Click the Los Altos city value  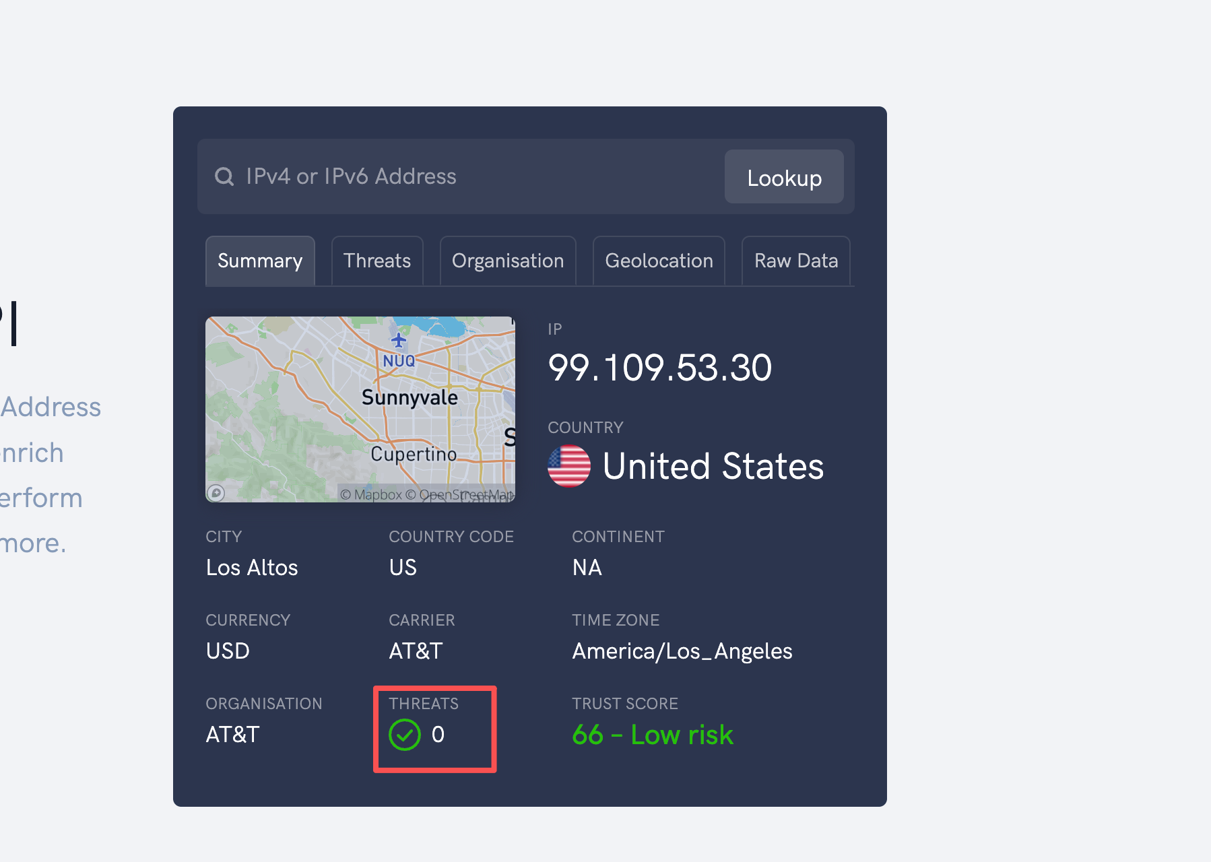[x=252, y=568]
